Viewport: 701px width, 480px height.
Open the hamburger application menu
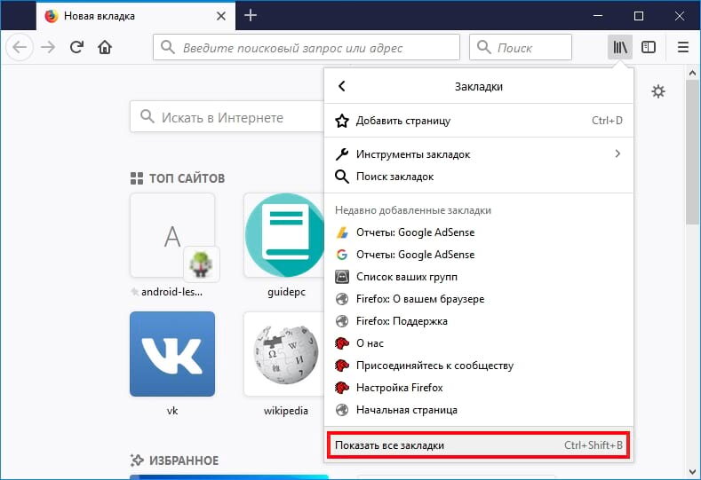(682, 47)
